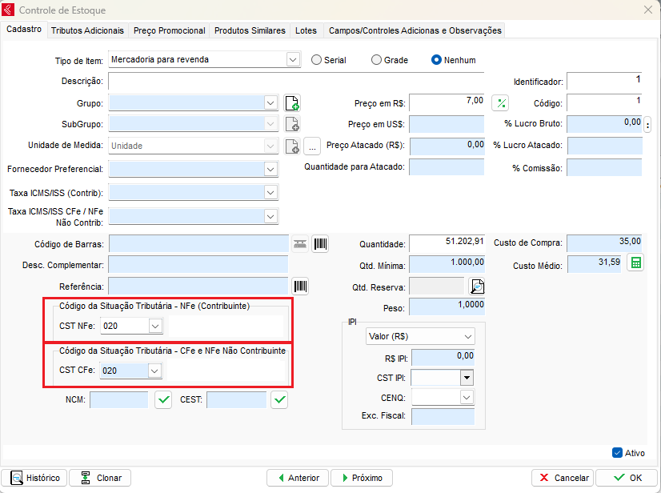Click the barcode icon next to Referência
The image size is (661, 493).
[x=301, y=287]
